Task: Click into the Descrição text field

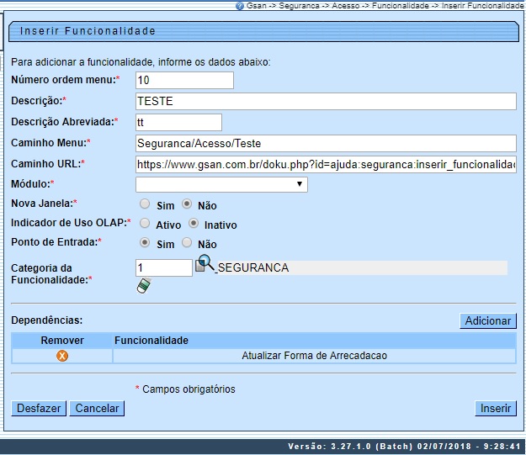Action: pos(325,101)
